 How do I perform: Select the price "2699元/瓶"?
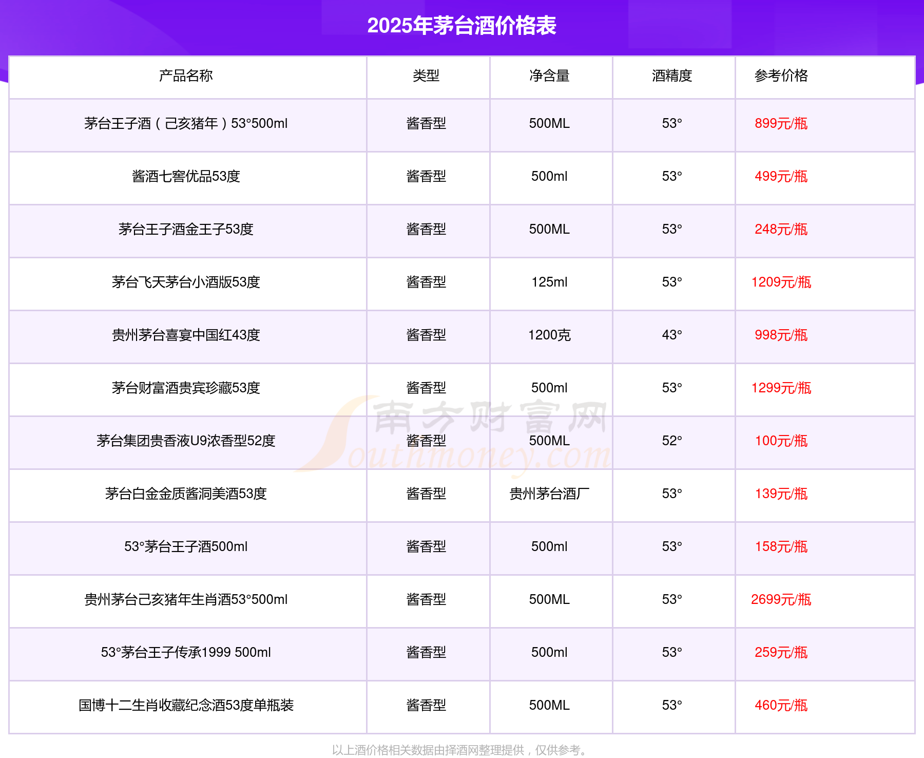coord(781,599)
